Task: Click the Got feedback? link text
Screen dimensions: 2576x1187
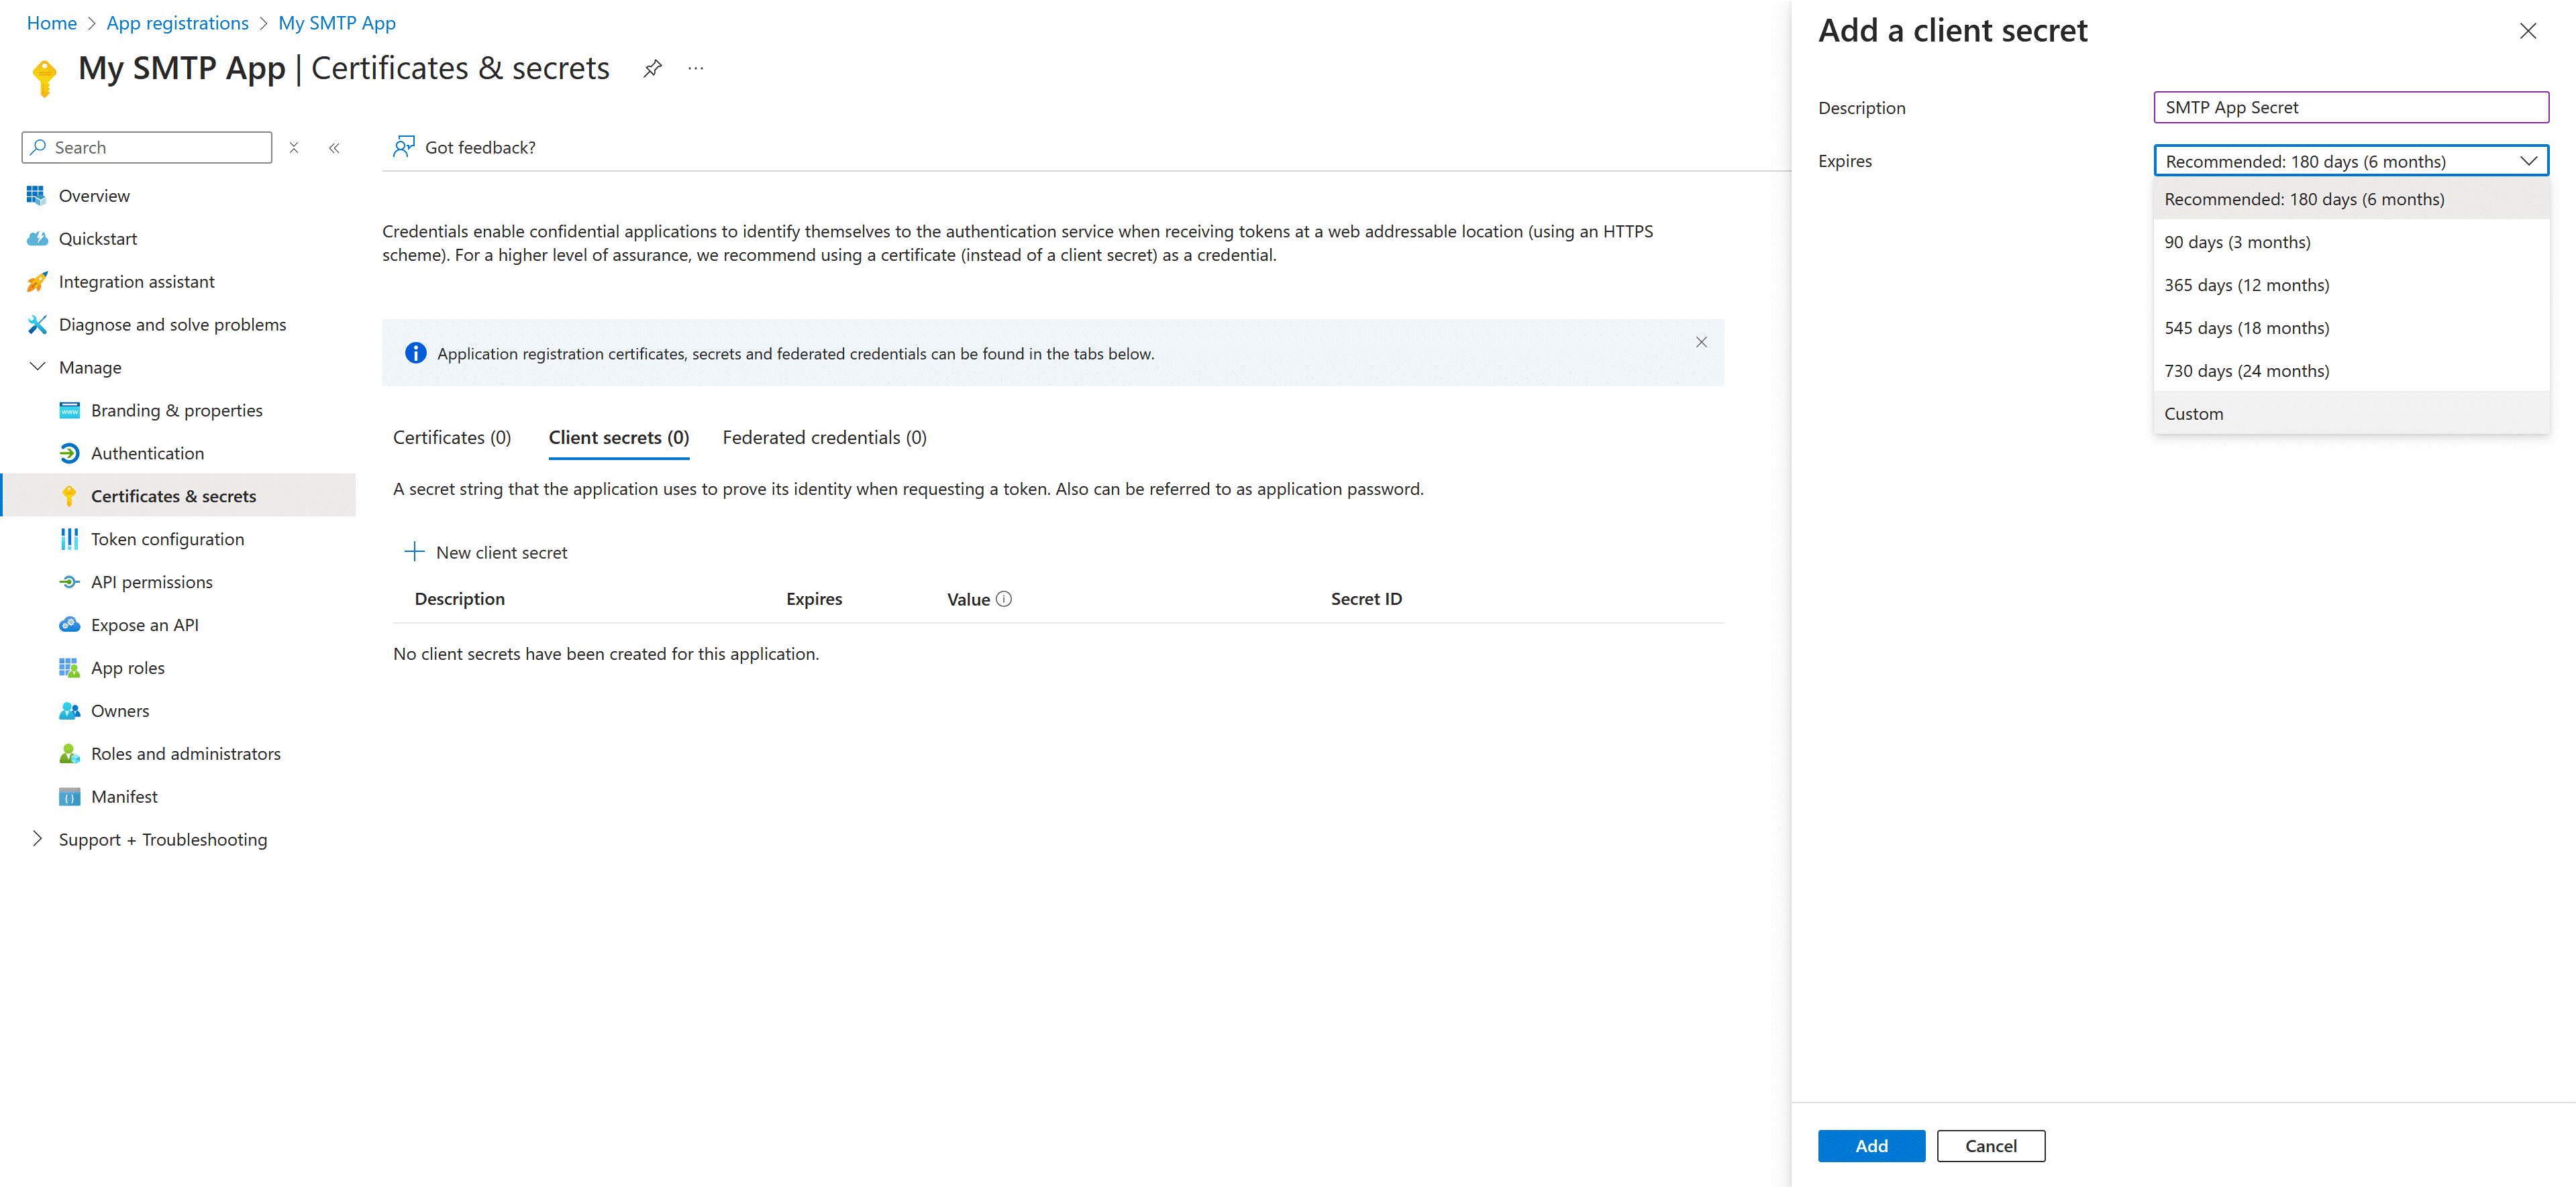Action: point(480,148)
